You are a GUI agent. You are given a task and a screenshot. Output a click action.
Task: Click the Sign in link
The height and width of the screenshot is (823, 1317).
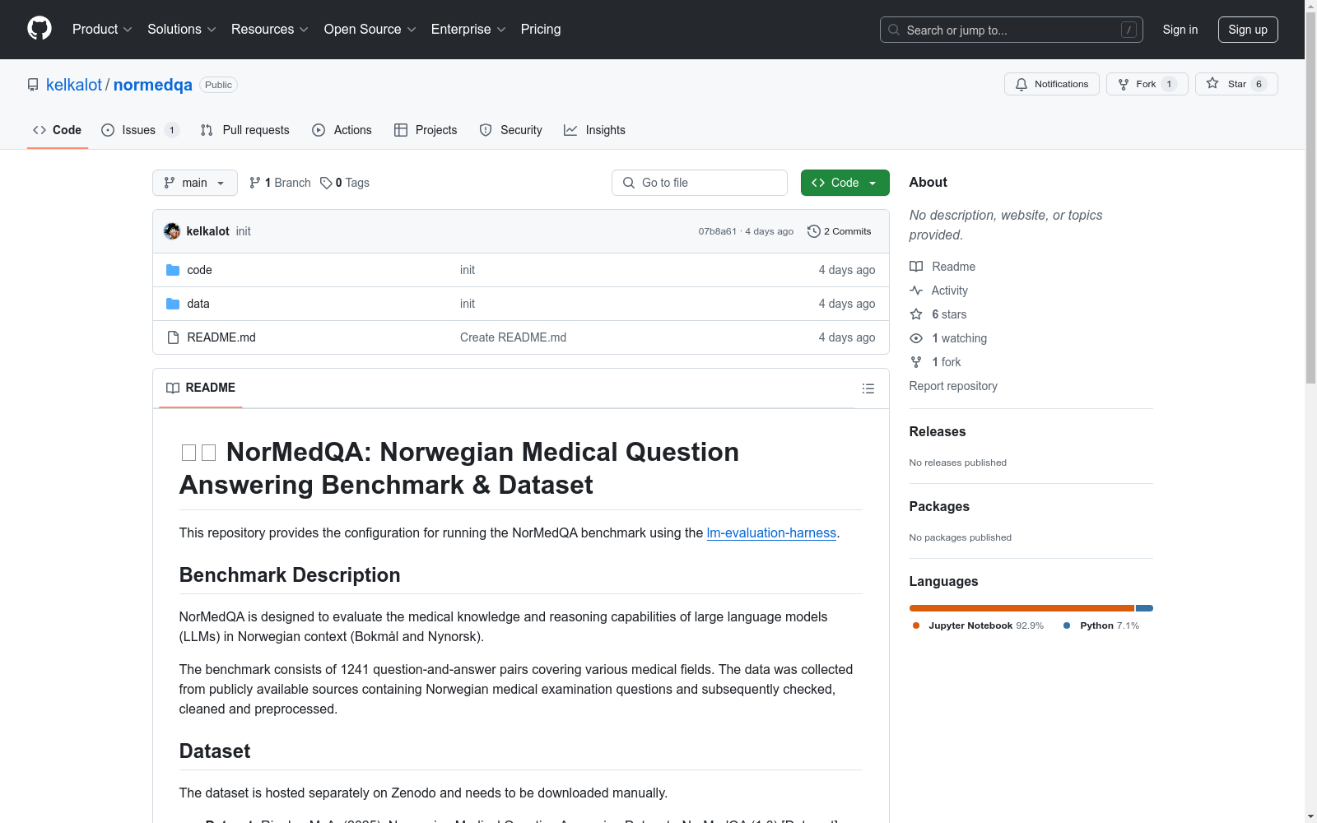(1180, 30)
